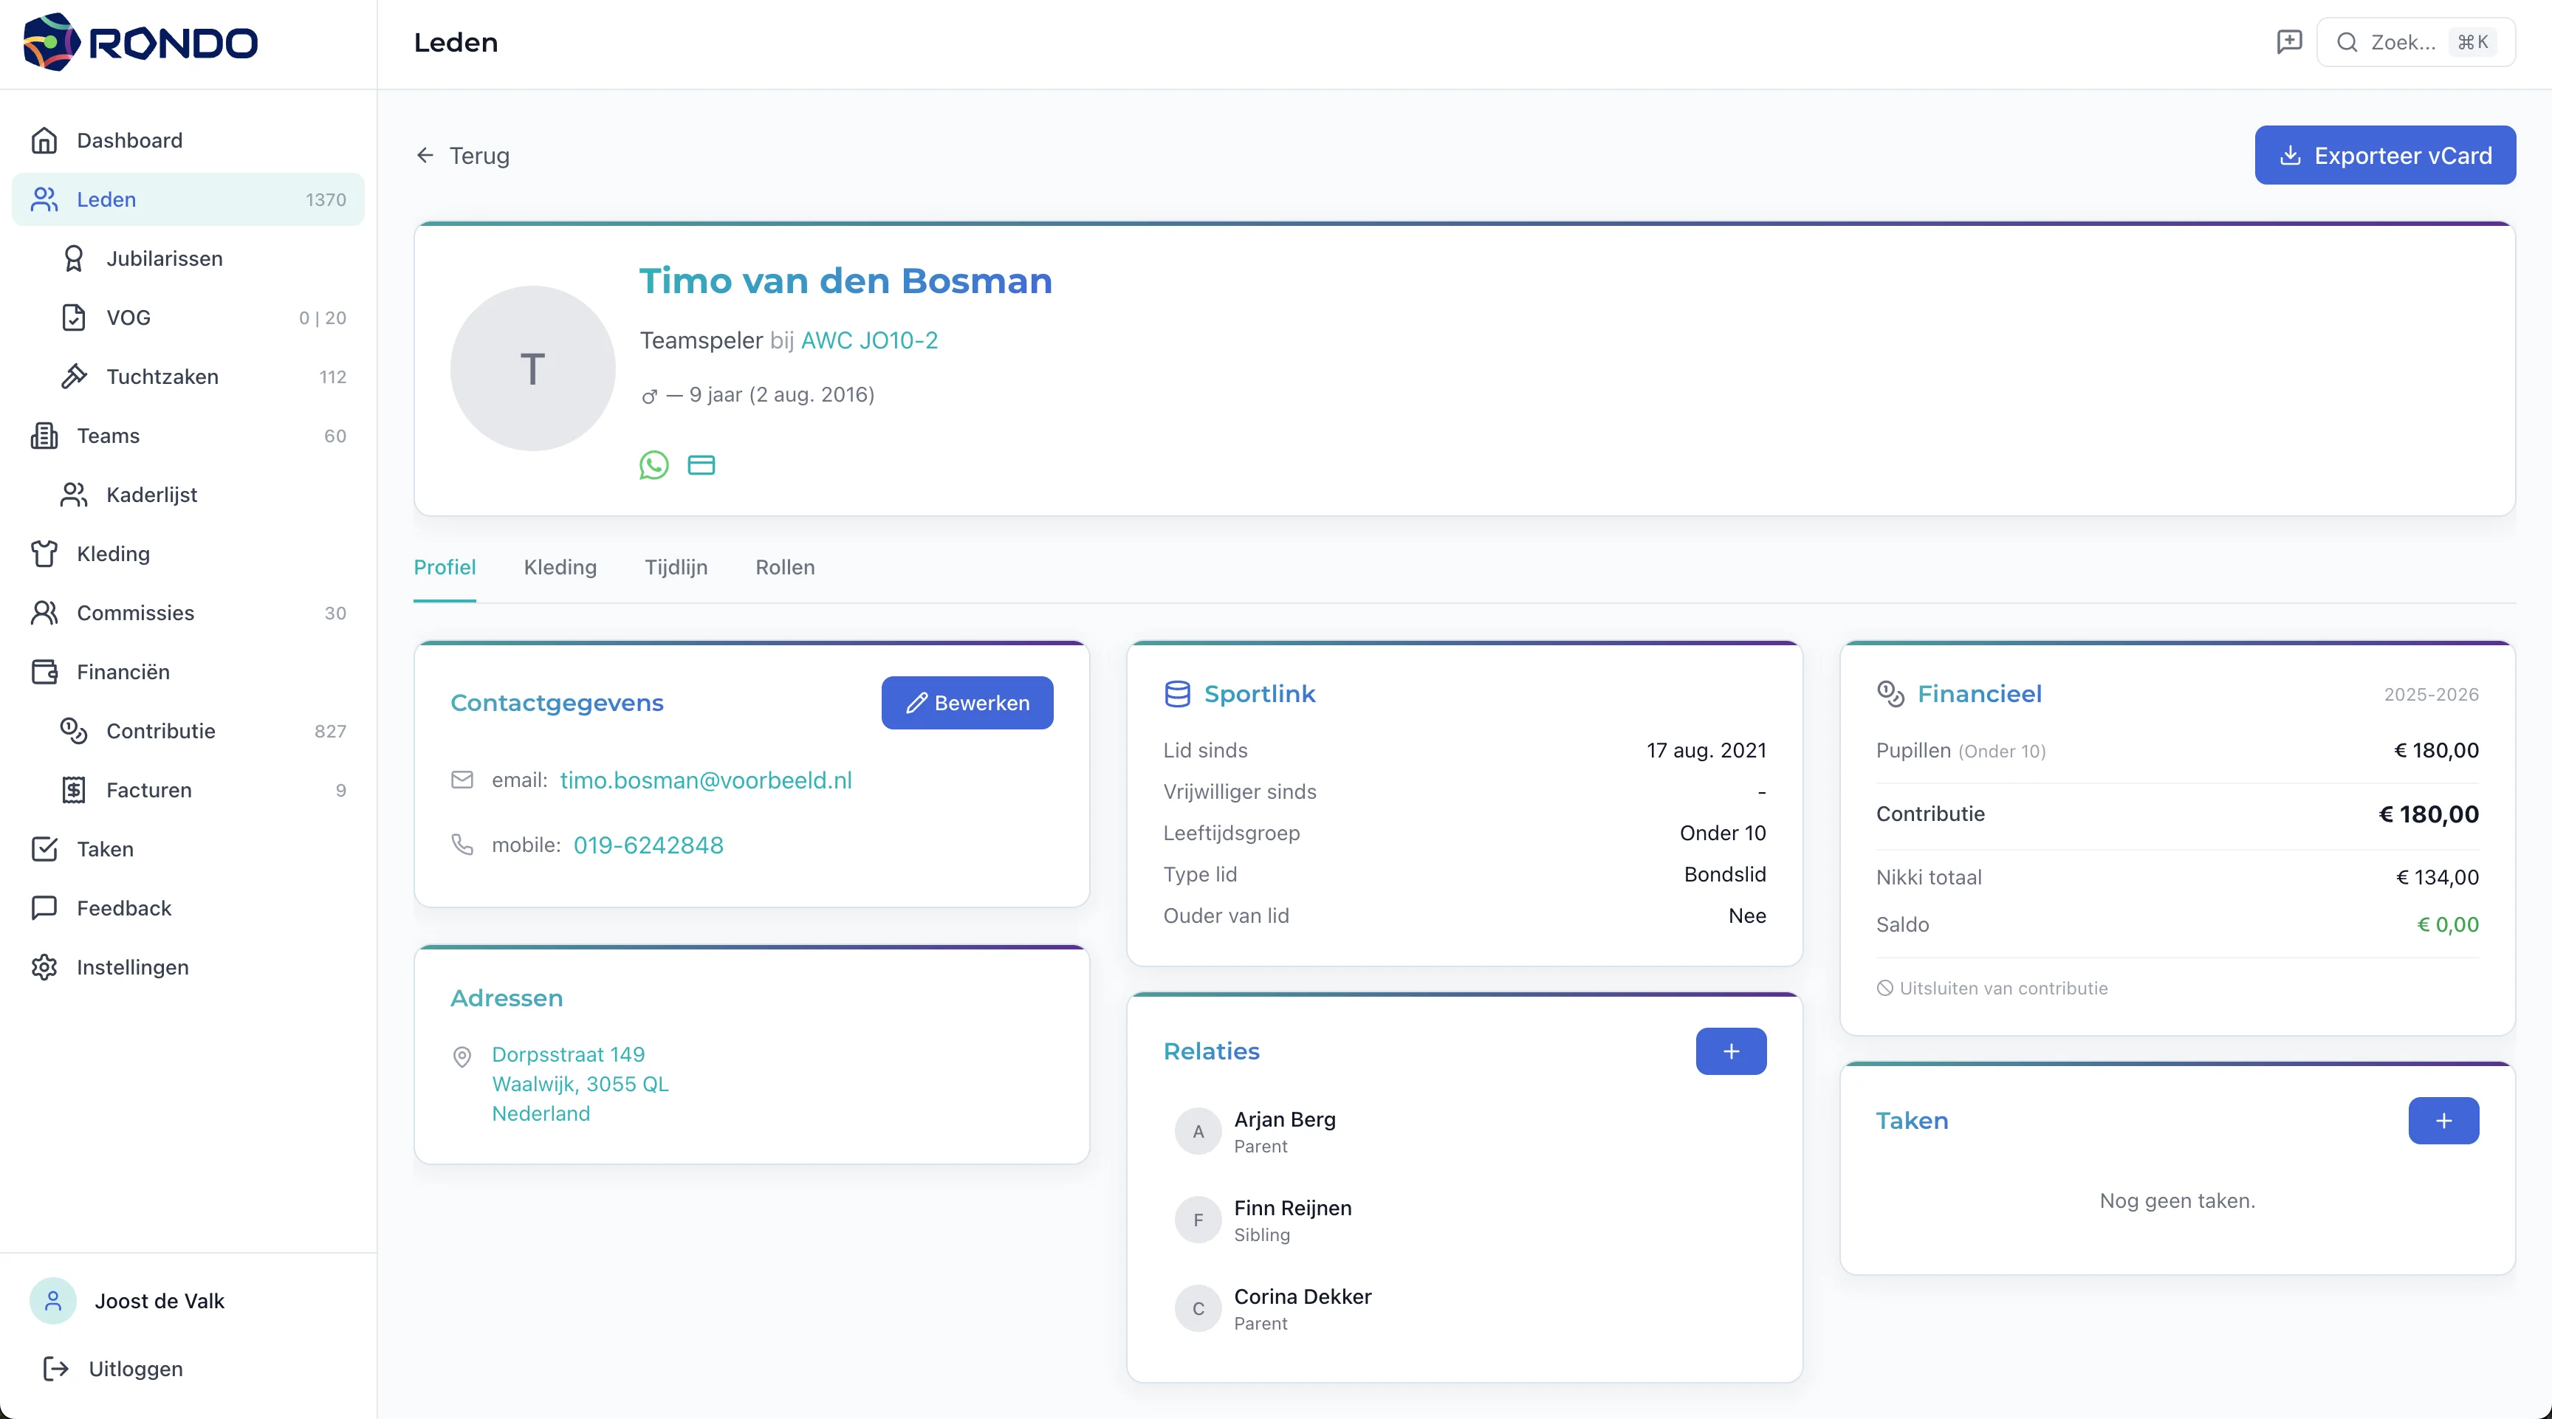Click email timo.bosman@voorbeeld.nl
The height and width of the screenshot is (1419, 2552).
tap(705, 780)
